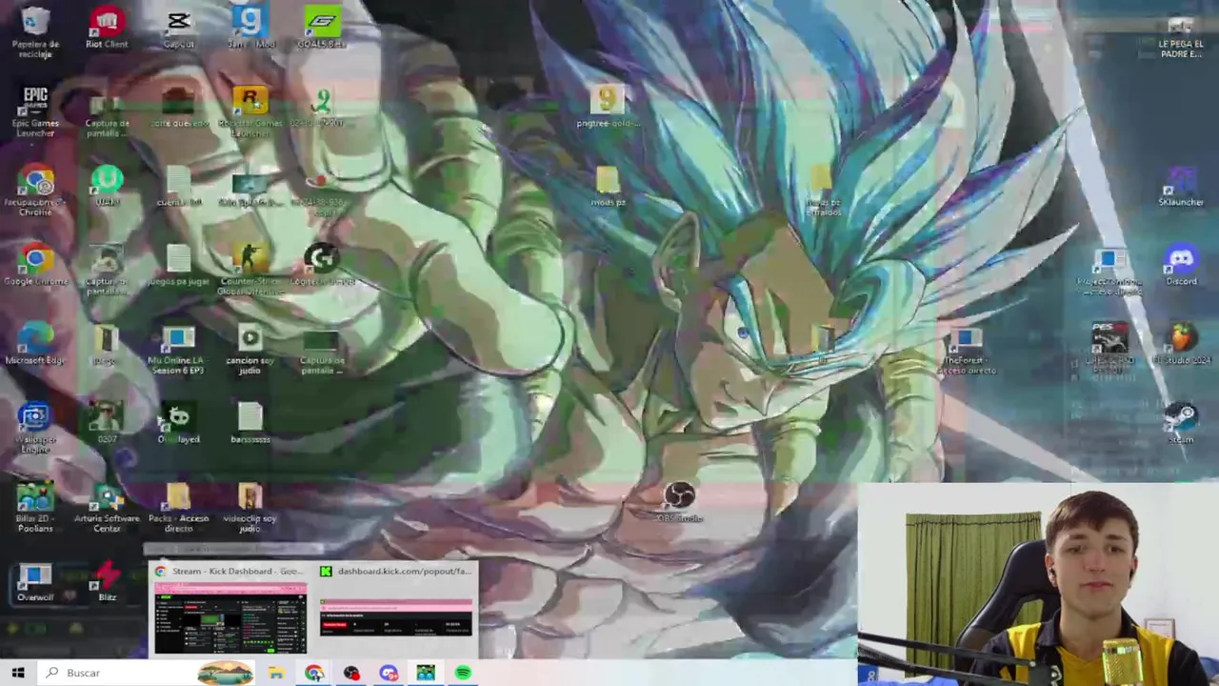Open Rockstar Games Launcher shortcut
This screenshot has height=686, width=1219.
(x=250, y=111)
